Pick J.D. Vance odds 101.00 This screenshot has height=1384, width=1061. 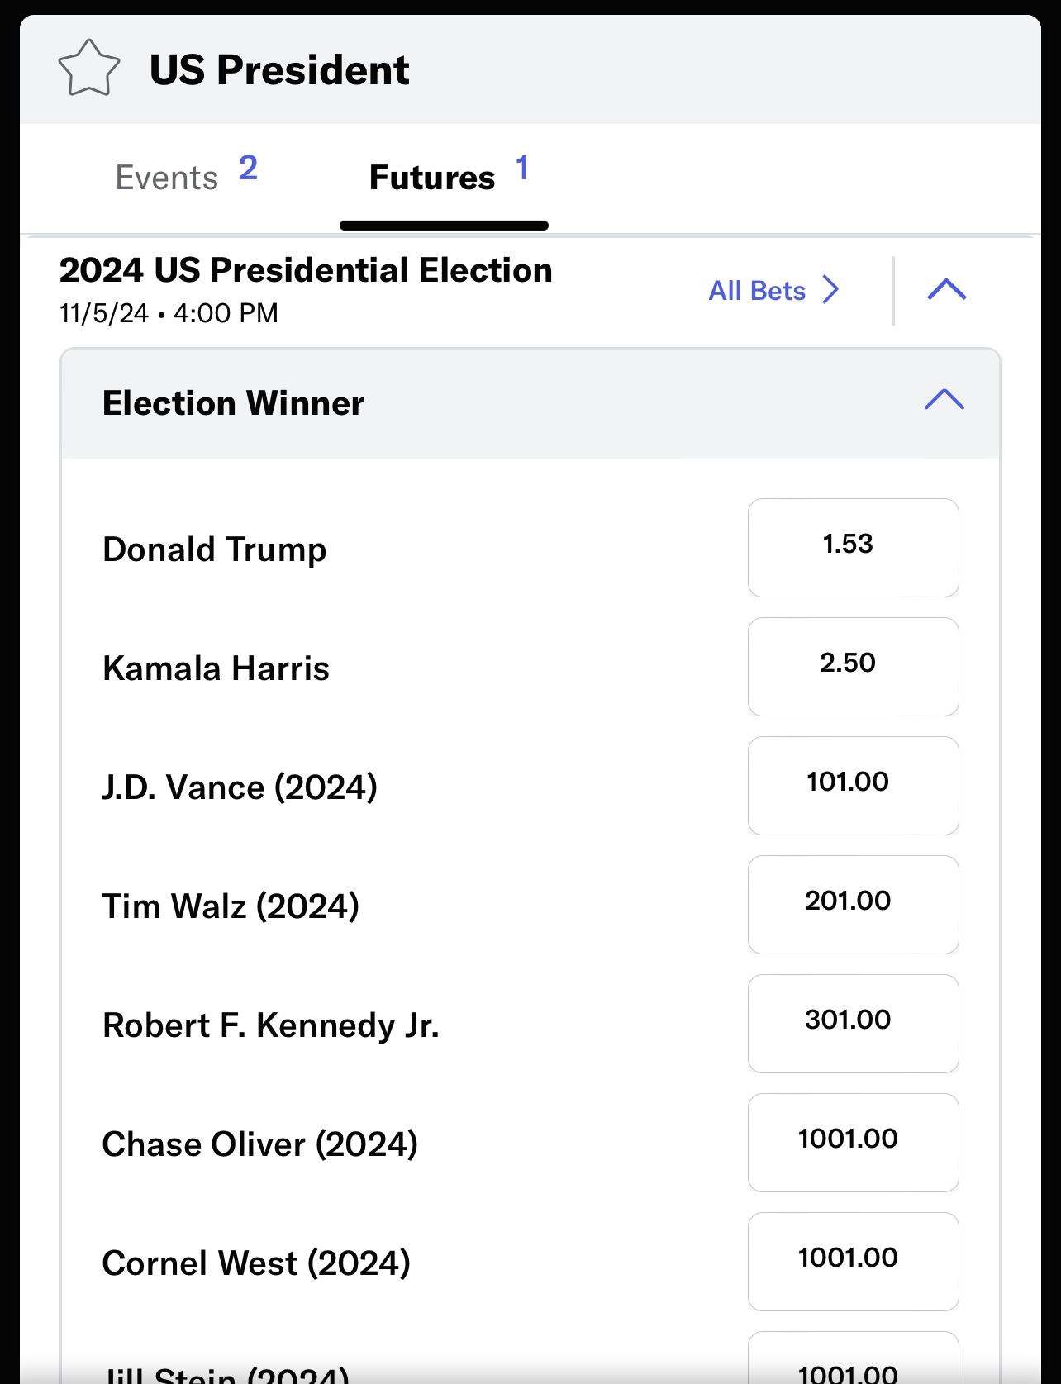[x=853, y=785]
